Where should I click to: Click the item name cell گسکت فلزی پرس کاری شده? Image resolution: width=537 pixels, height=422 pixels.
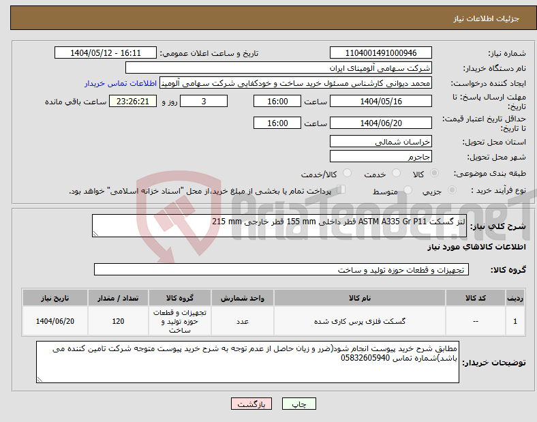(x=360, y=321)
